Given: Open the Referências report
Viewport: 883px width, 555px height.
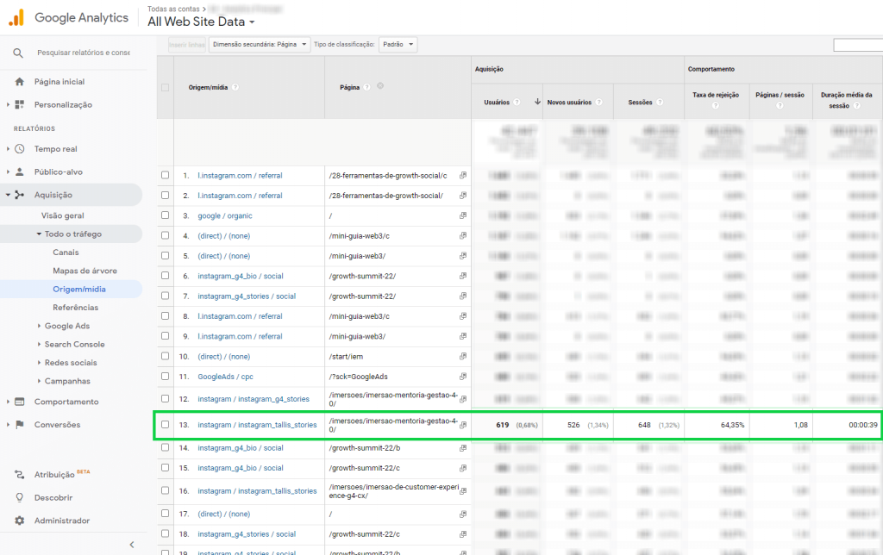Looking at the screenshot, I should click(76, 308).
